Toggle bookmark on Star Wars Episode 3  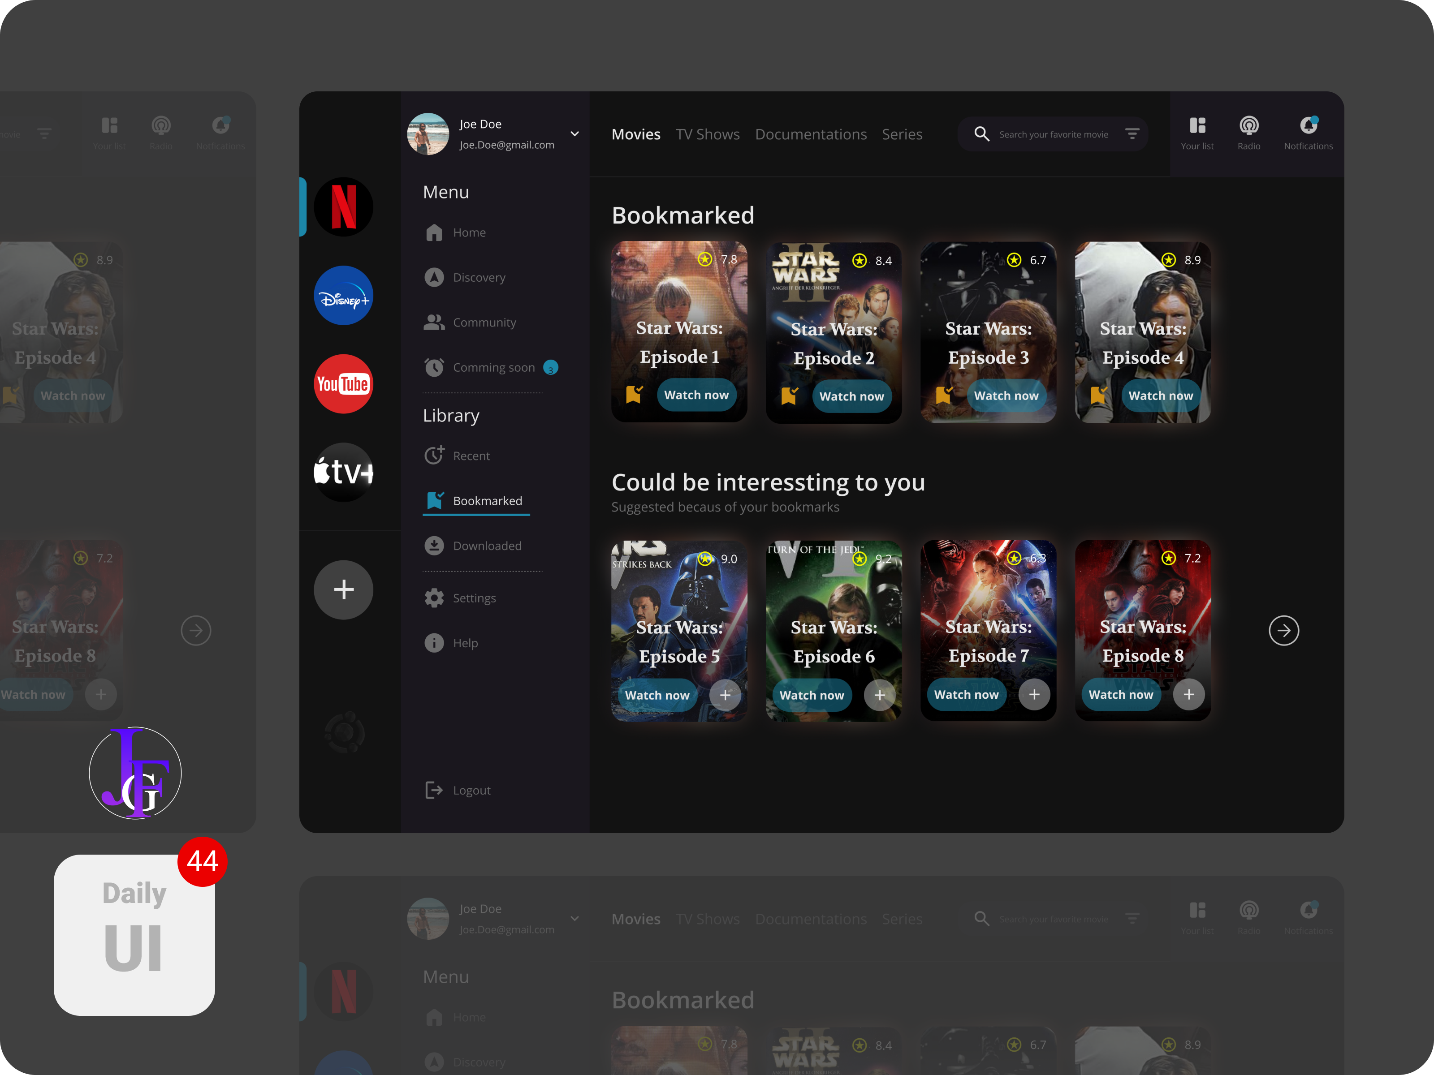click(x=943, y=395)
